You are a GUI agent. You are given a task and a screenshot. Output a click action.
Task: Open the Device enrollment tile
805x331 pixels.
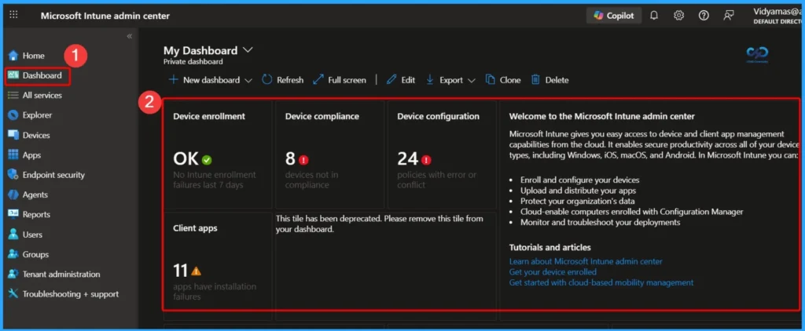(218, 155)
